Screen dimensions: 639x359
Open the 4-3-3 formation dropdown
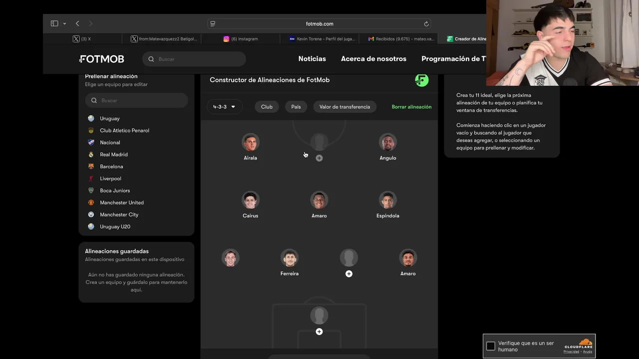coord(224,107)
